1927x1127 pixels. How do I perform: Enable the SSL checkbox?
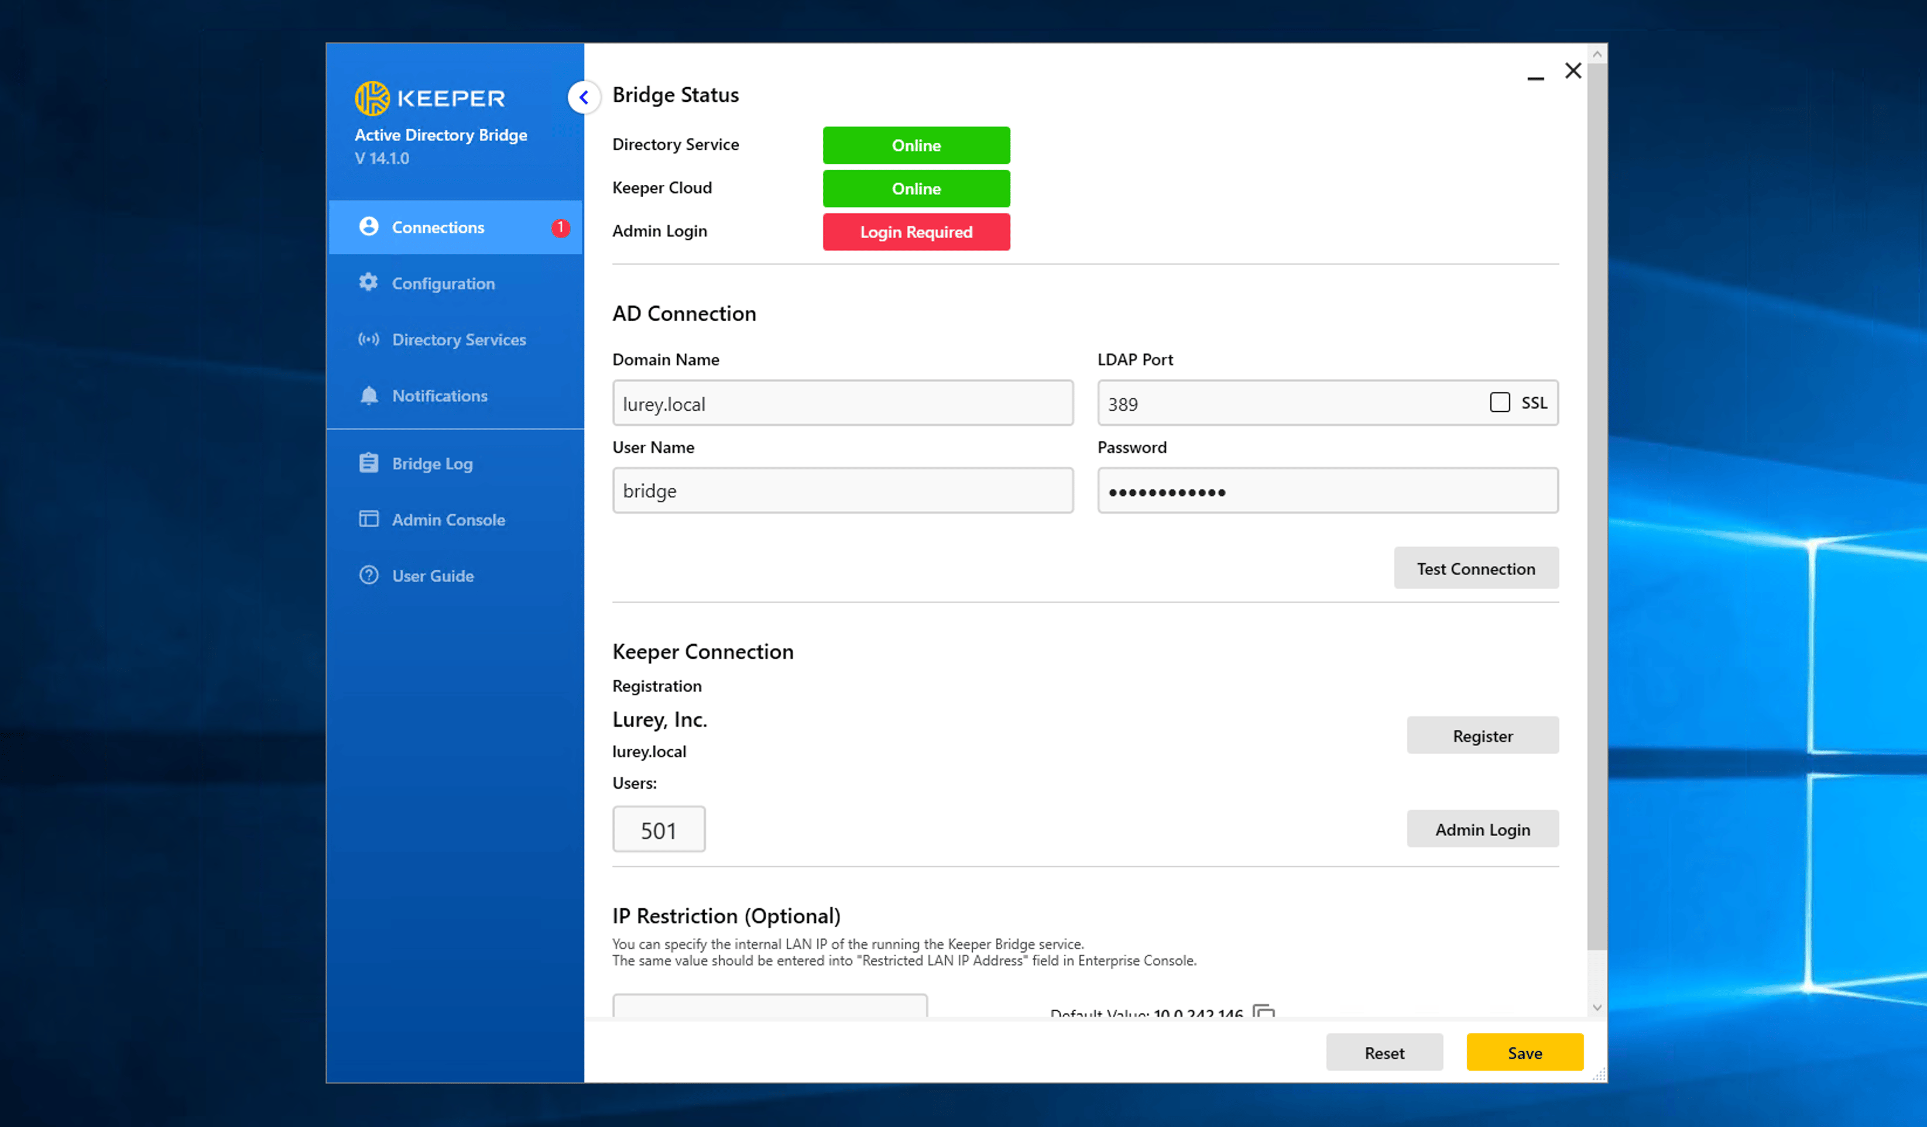click(1500, 403)
